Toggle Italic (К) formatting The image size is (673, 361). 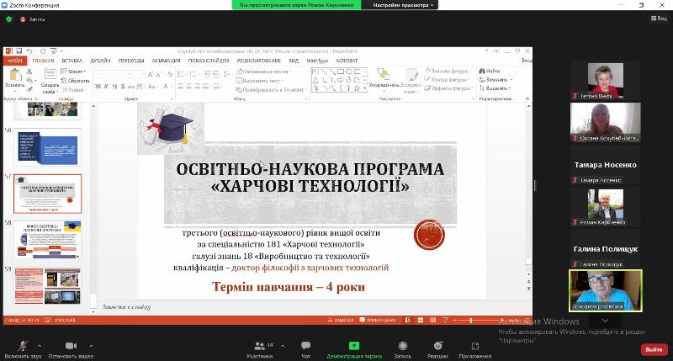click(106, 87)
